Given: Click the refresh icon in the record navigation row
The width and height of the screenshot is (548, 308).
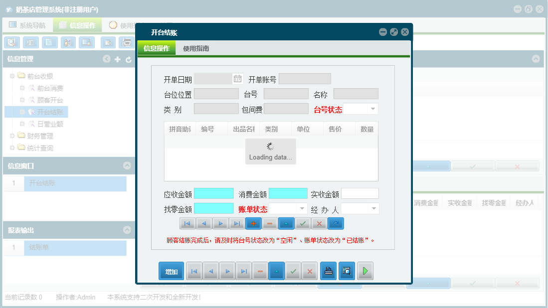Looking at the screenshot, I should (x=336, y=223).
